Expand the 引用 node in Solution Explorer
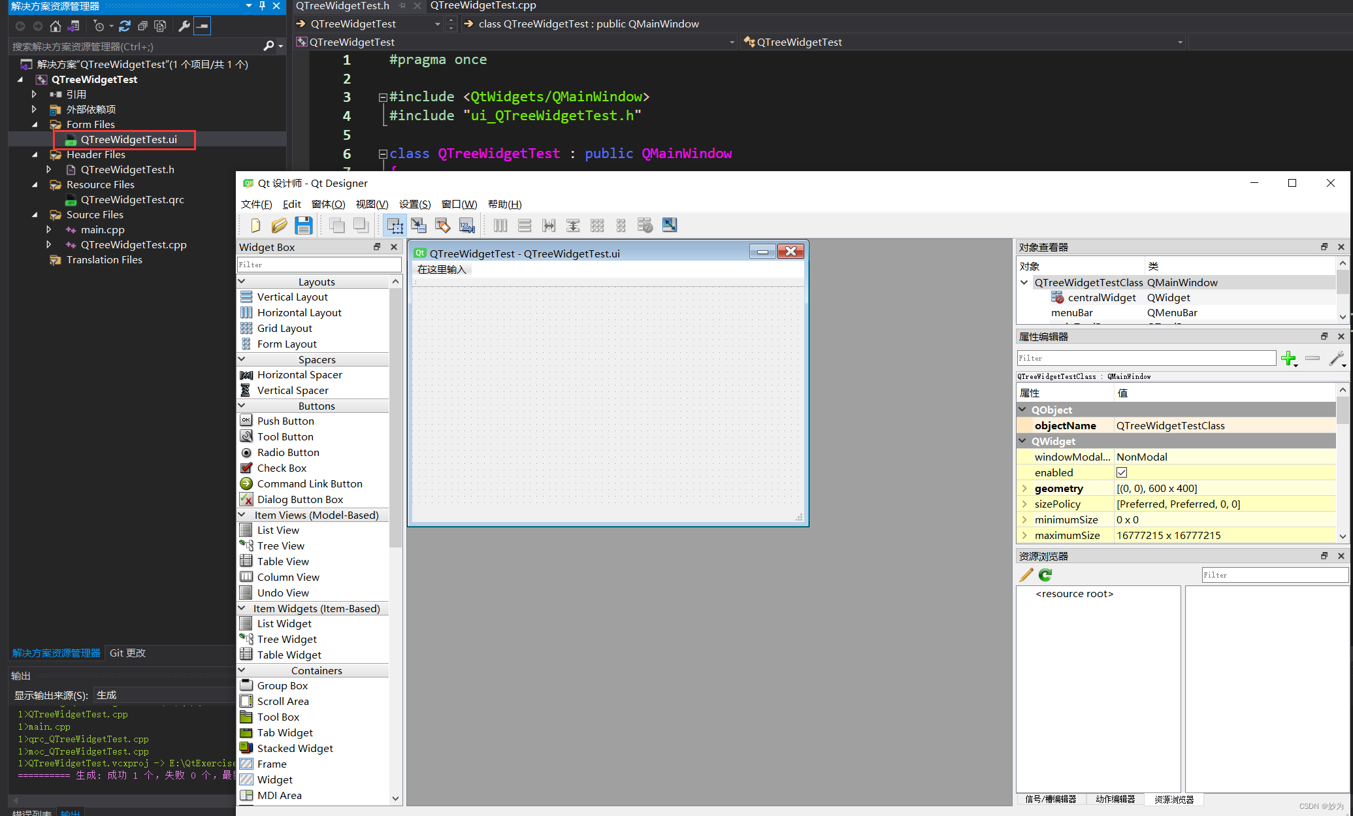The height and width of the screenshot is (816, 1353). coord(35,94)
